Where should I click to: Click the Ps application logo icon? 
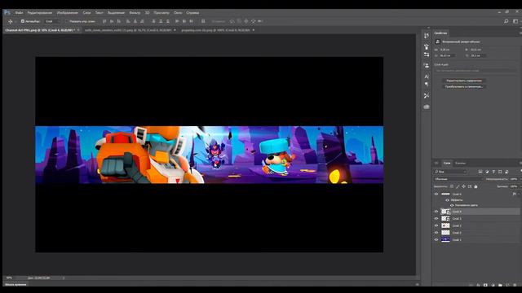[x=7, y=13]
